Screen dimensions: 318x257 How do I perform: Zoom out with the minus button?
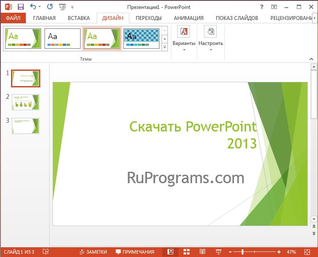pyautogui.click(x=230, y=252)
